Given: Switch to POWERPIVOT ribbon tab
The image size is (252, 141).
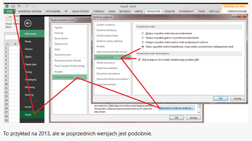Looking at the screenshot, I should (x=186, y=11).
